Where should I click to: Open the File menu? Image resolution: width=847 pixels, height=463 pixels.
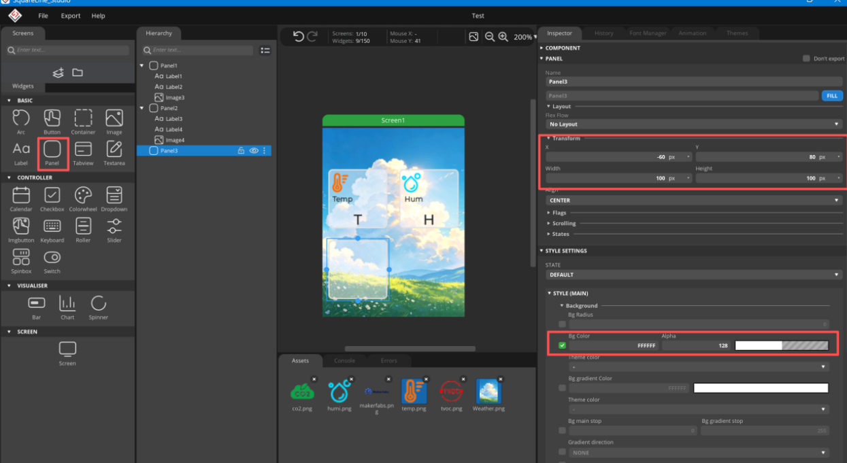pyautogui.click(x=43, y=16)
